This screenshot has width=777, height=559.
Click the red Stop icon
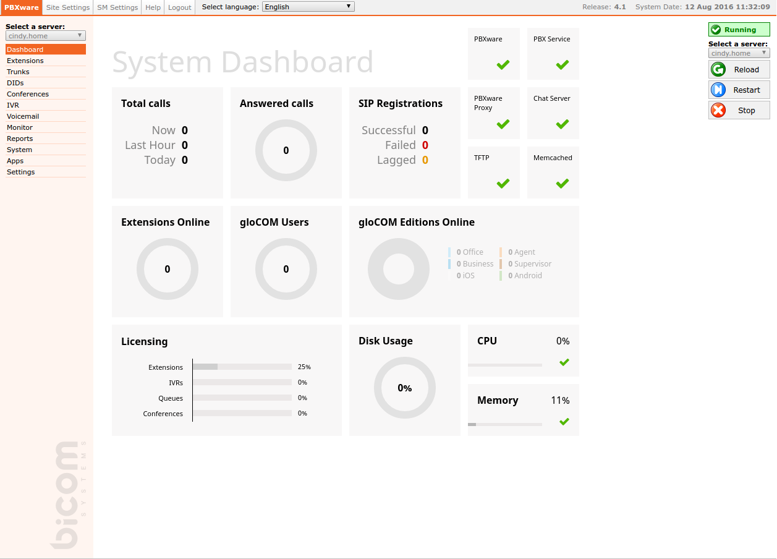718,110
